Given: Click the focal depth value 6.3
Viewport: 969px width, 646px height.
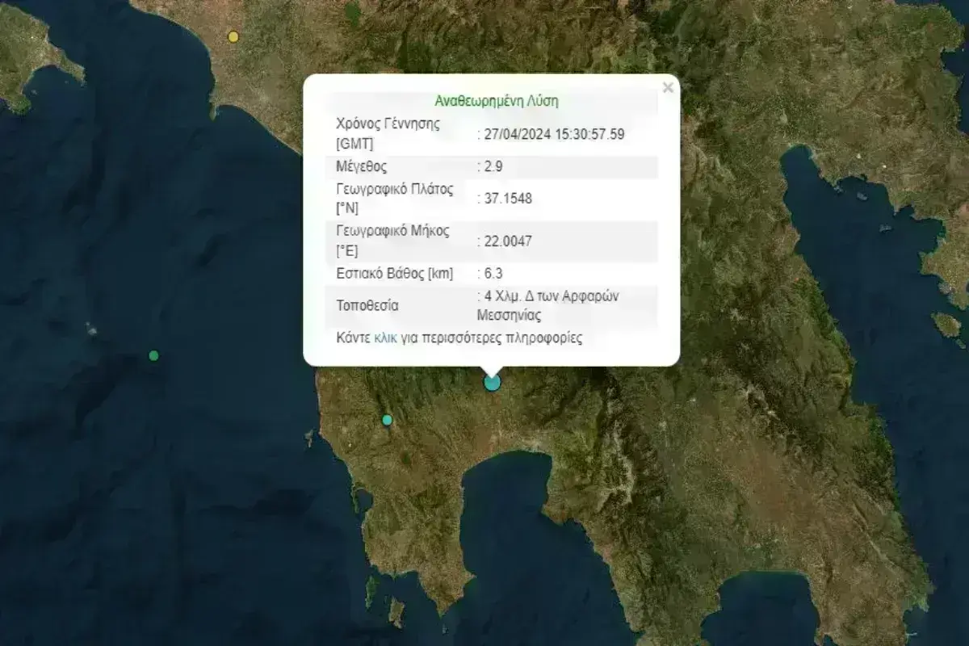Looking at the screenshot, I should click(x=492, y=274).
